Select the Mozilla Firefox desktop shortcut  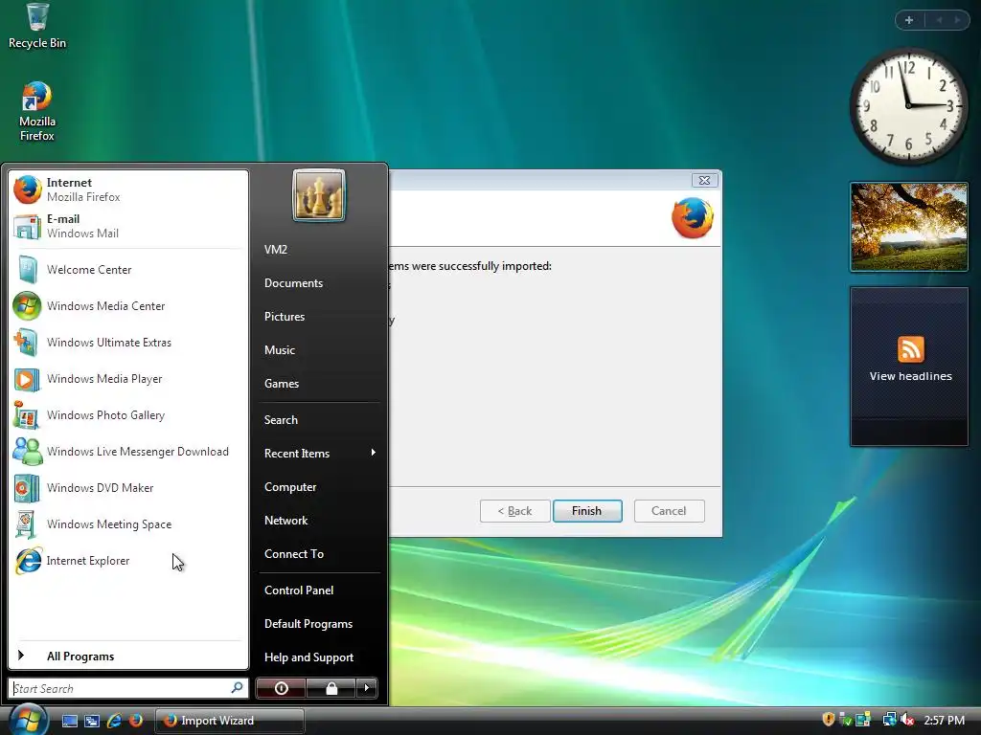pyautogui.click(x=37, y=112)
